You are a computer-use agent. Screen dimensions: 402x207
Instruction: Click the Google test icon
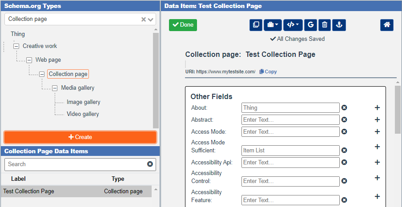[x=310, y=25]
